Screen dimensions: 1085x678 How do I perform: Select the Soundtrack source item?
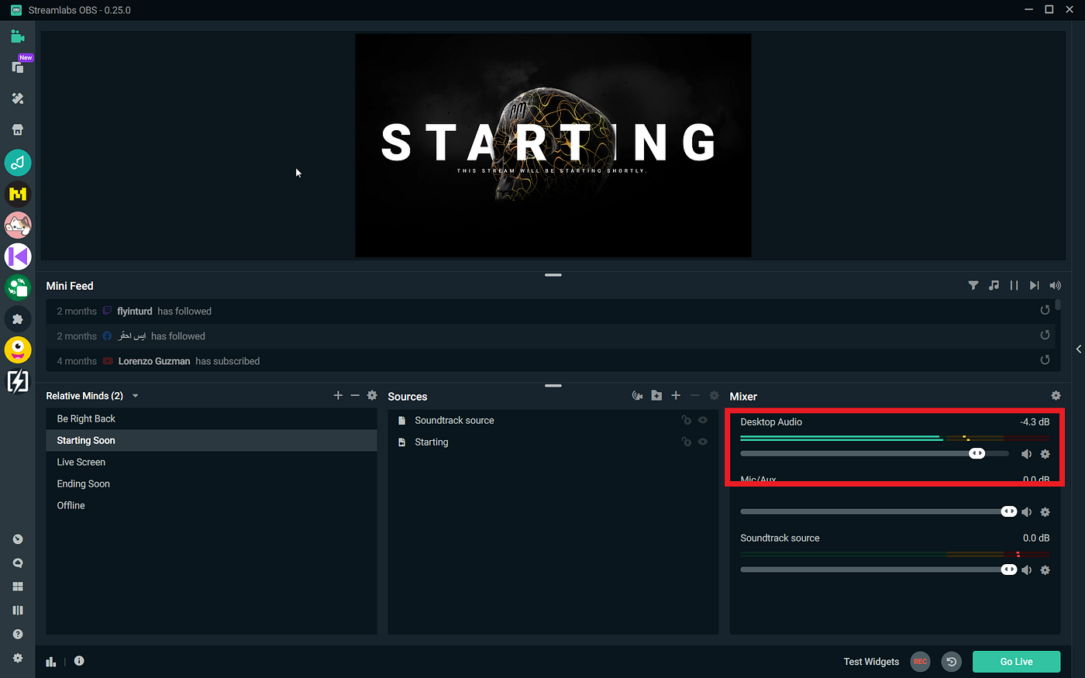coord(553,420)
